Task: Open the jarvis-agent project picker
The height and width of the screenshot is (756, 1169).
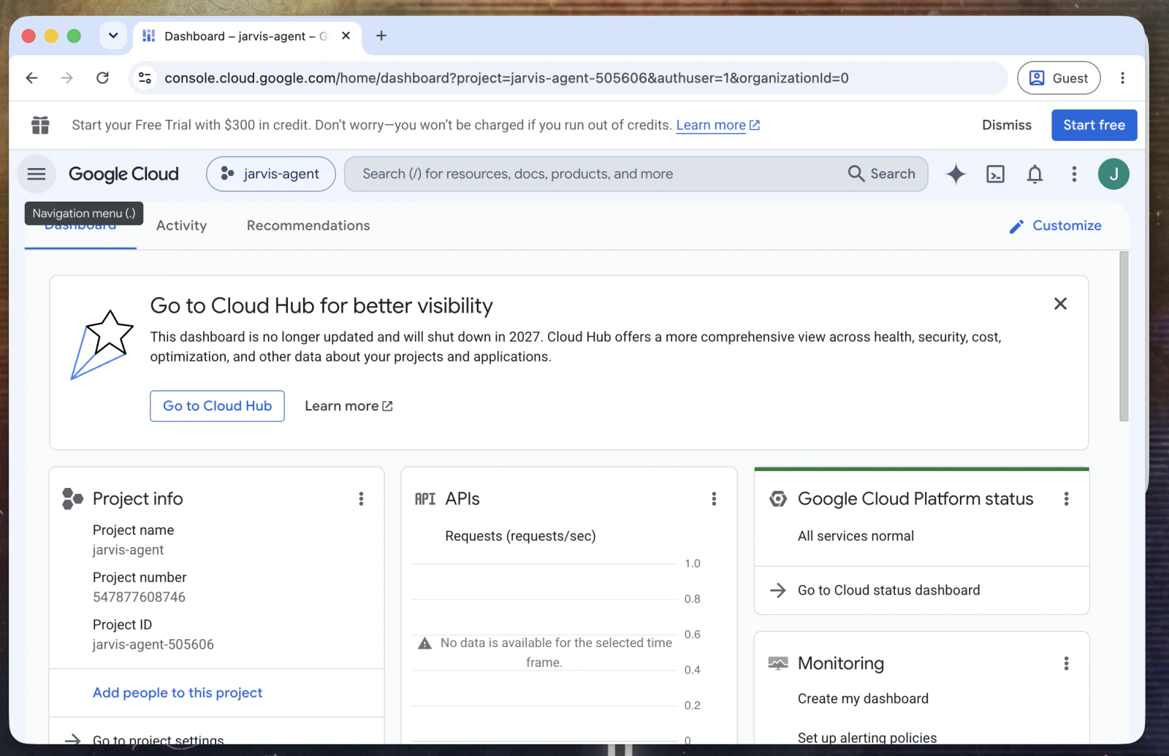Action: coord(271,174)
